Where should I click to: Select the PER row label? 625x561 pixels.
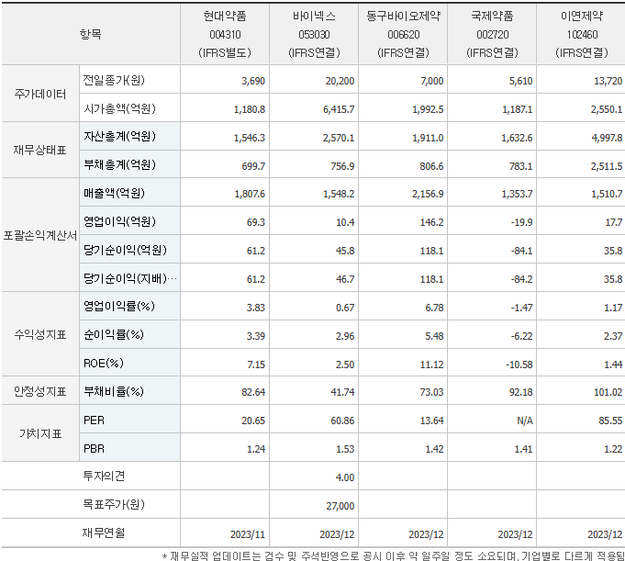pos(94,421)
